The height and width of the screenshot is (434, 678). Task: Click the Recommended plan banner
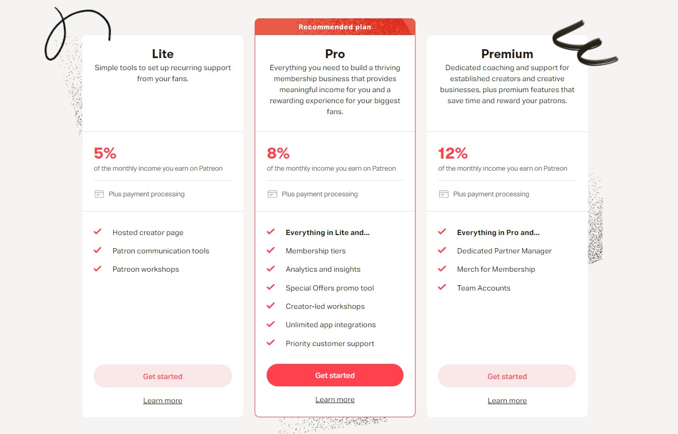pos(335,27)
